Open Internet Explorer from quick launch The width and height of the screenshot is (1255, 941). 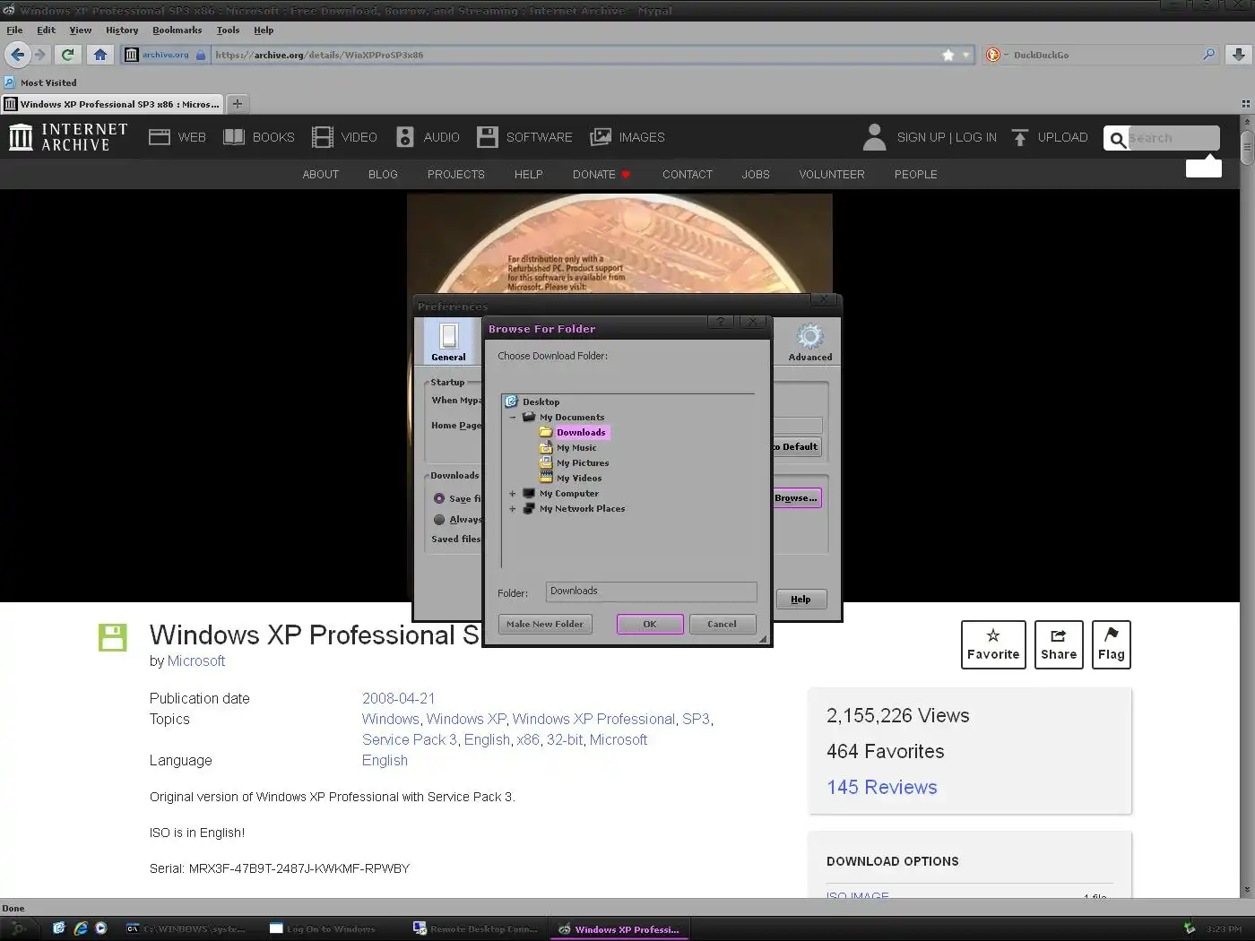coord(81,928)
